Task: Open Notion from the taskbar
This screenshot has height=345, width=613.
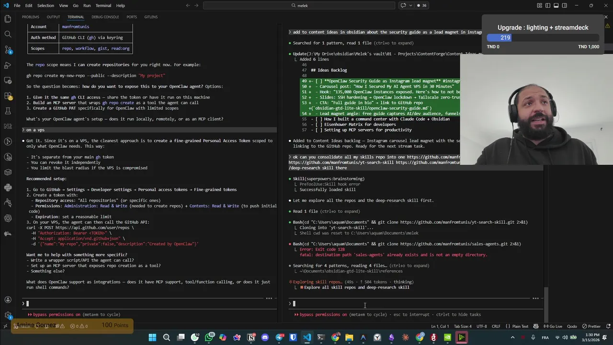Action: (251, 338)
